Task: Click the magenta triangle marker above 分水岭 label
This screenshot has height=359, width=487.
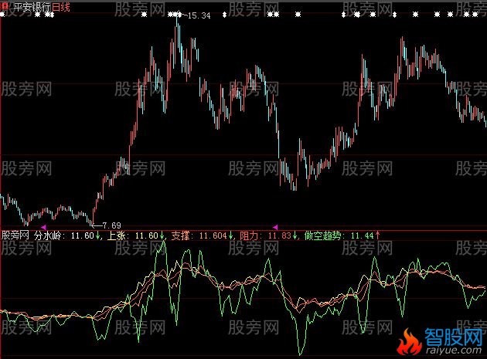Action: click(43, 227)
